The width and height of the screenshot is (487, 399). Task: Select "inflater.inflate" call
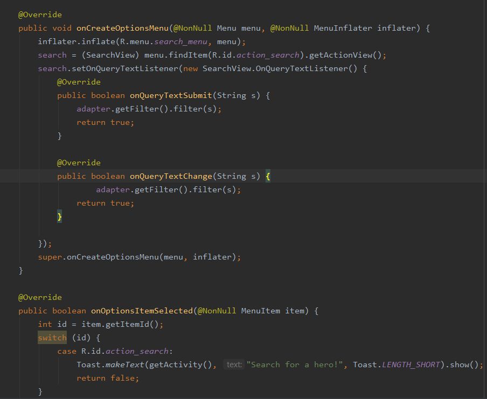[x=76, y=41]
